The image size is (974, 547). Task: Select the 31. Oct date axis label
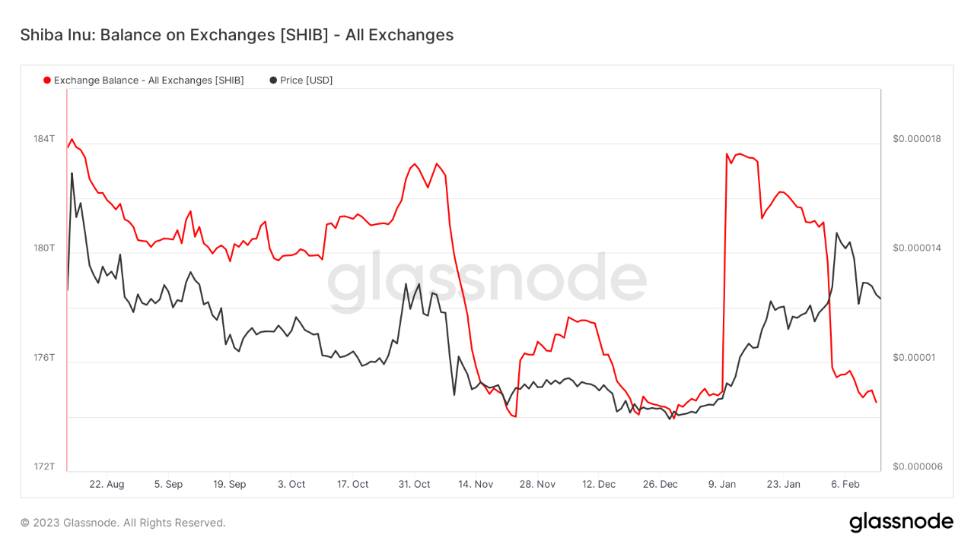click(414, 484)
